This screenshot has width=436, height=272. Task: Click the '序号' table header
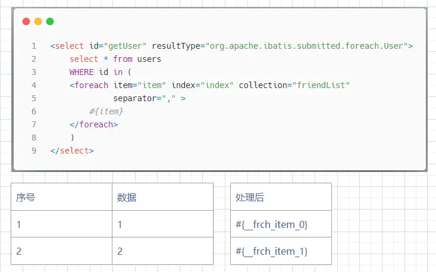(61, 197)
